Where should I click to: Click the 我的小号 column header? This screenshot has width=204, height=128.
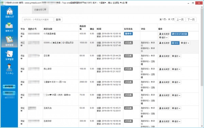click(x=32, y=29)
